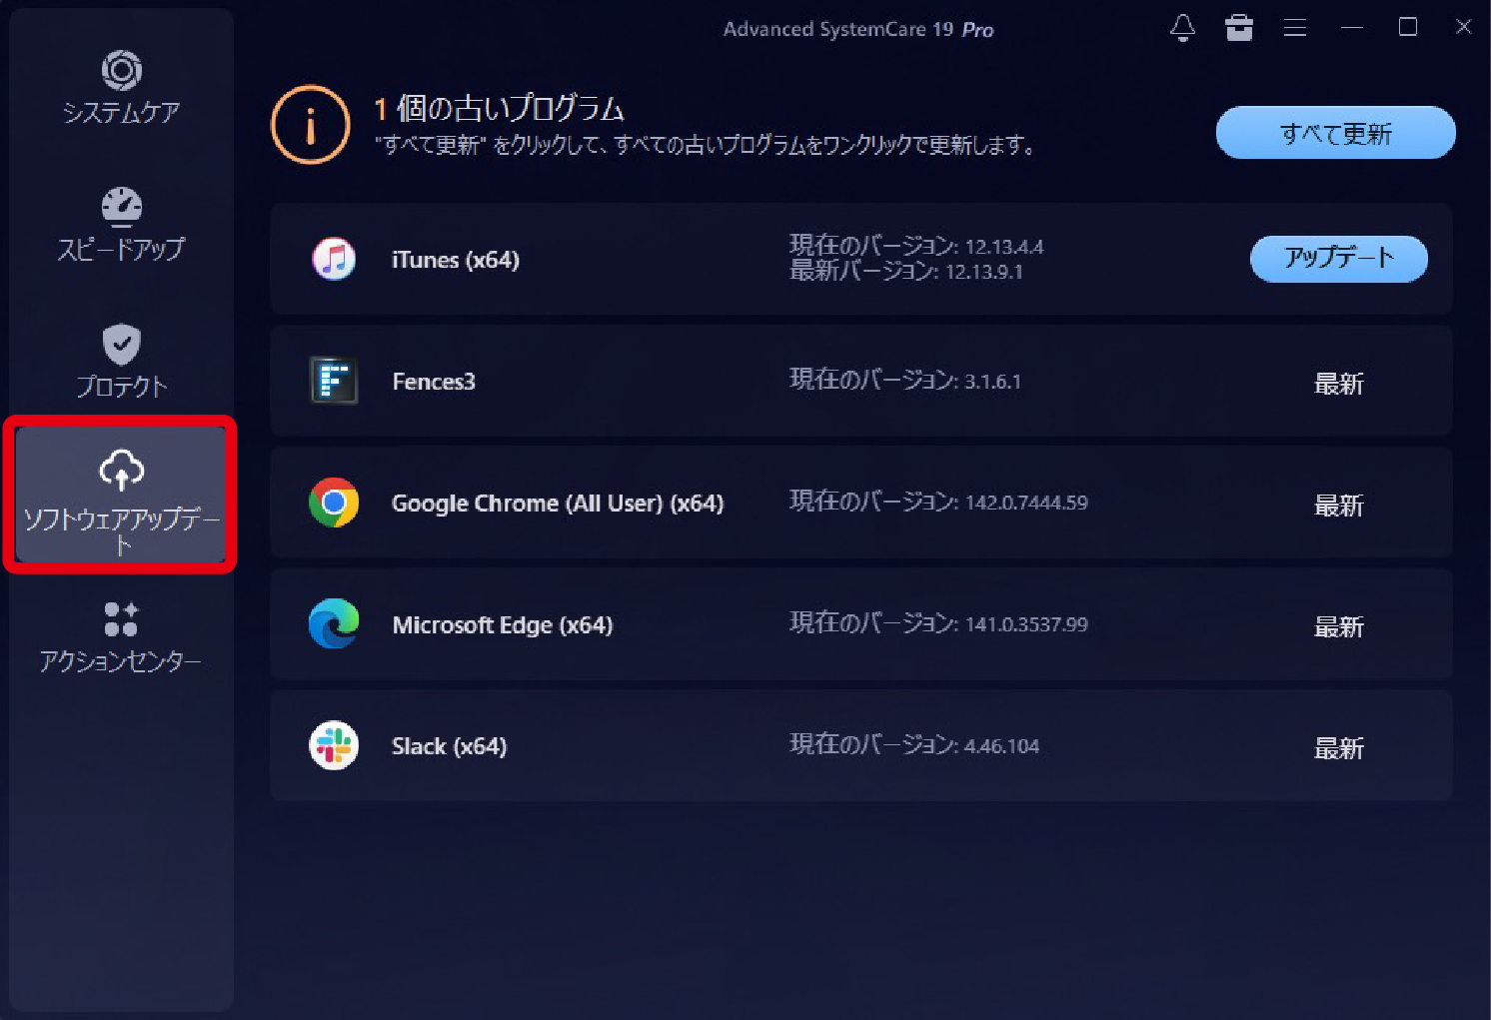
Task: Click the すべて更新 button
Action: (x=1335, y=132)
